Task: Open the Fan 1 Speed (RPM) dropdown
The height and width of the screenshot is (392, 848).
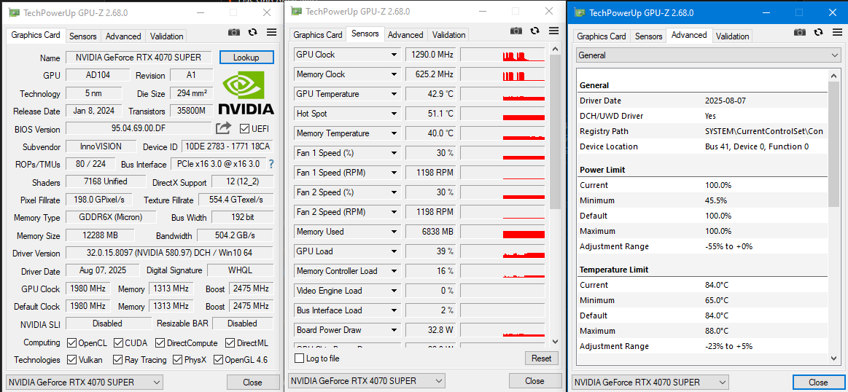Action: point(394,173)
